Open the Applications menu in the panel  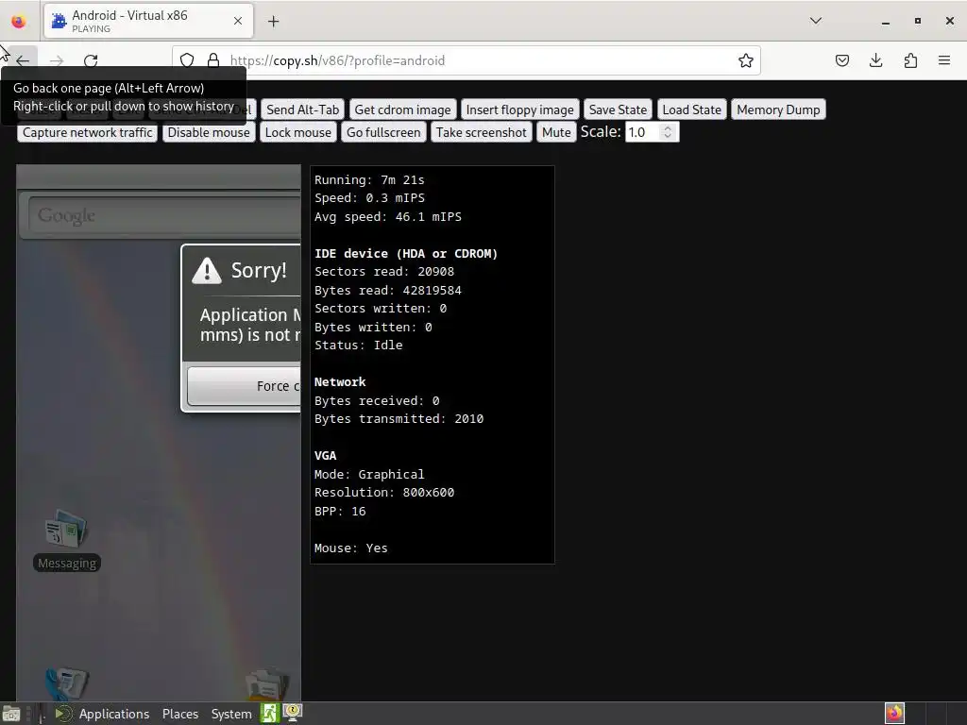tap(114, 714)
